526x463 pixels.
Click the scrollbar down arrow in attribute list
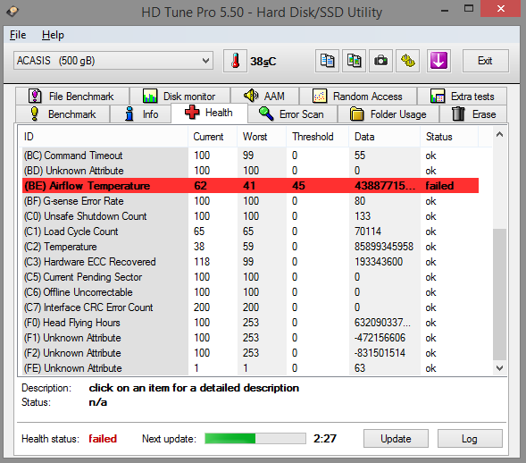499,368
